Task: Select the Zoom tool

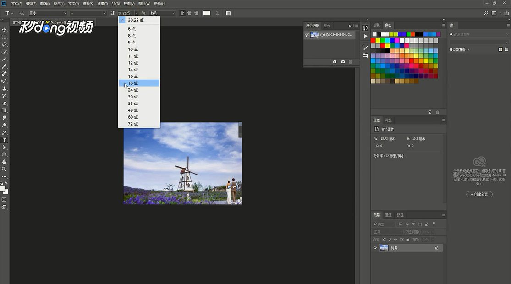Action: [x=4, y=169]
